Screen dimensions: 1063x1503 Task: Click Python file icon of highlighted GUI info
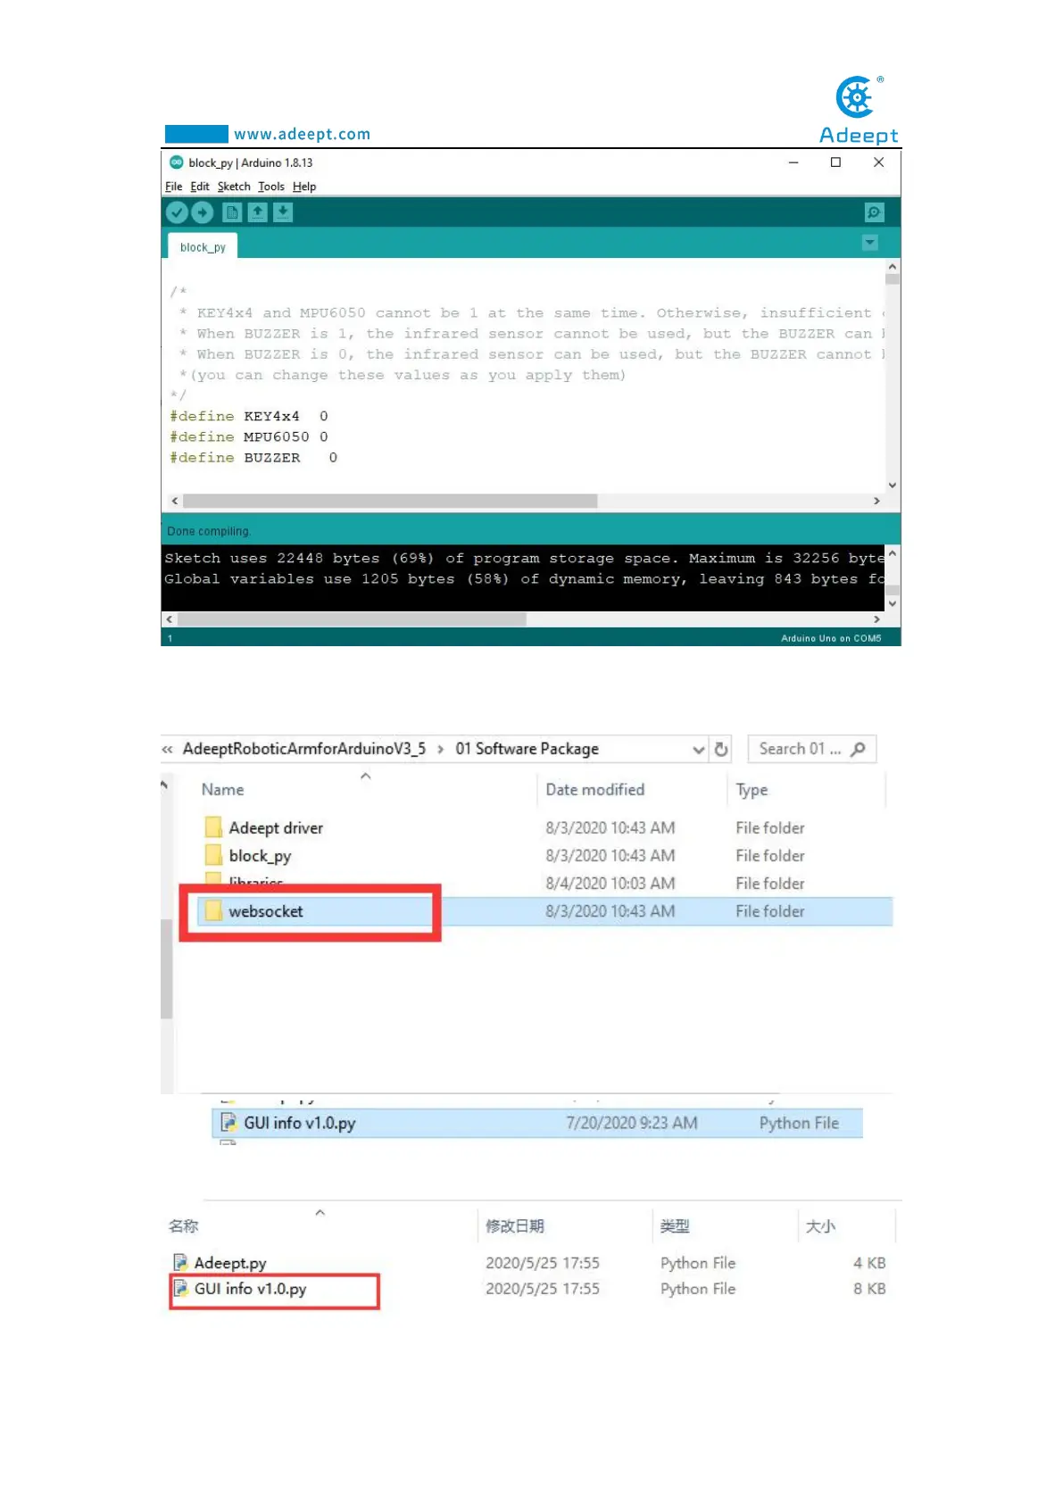[x=228, y=1123]
